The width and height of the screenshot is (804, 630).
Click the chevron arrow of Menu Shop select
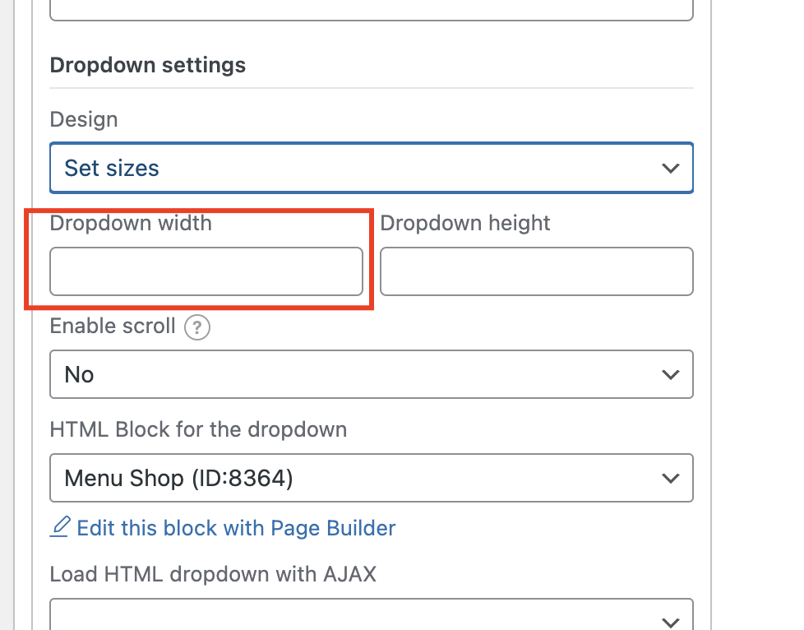(x=670, y=479)
